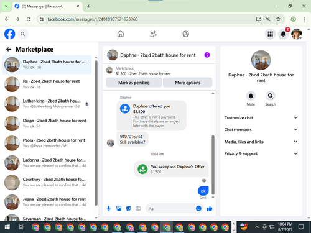Show hidden system tray icons
Image resolution: width=311 pixels, height=233 pixels.
tap(257, 227)
